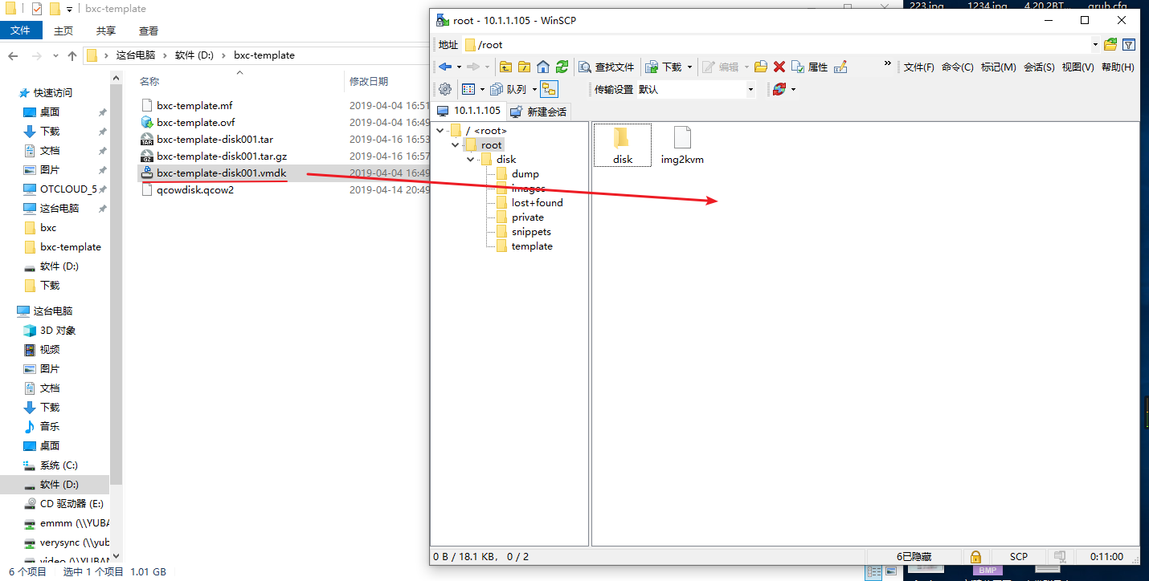This screenshot has height=581, width=1149.
Task: Open the 文件(F) menu in WinSCP
Action: point(919,67)
